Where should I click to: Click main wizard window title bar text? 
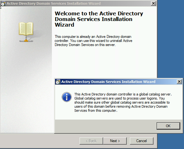[54, 3]
